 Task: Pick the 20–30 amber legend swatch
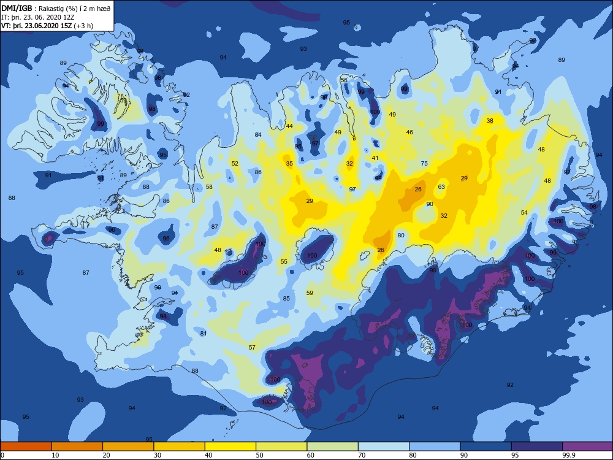coord(128,447)
